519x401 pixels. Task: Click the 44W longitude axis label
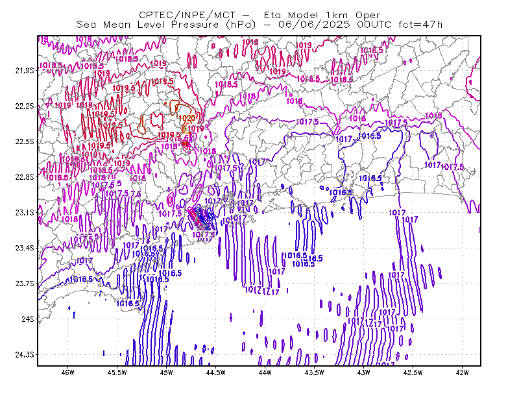pyautogui.click(x=265, y=372)
